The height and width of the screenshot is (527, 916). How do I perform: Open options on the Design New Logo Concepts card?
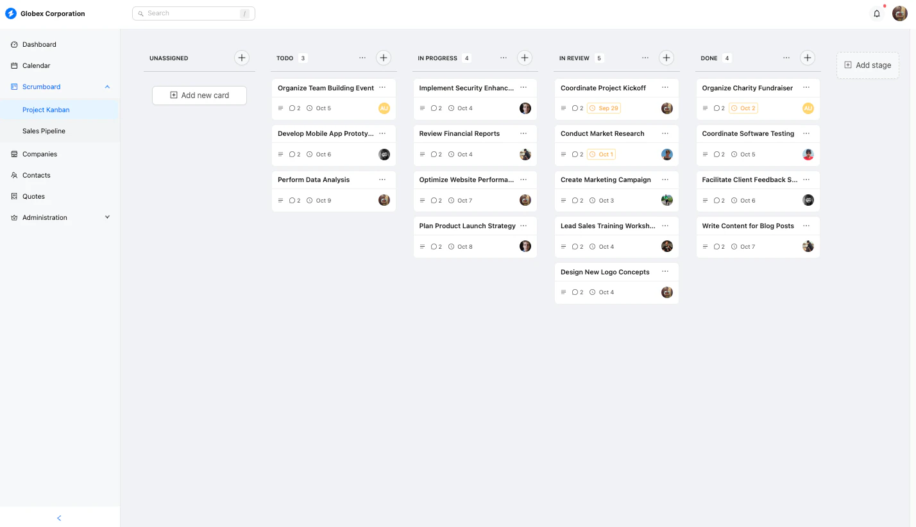coord(665,271)
